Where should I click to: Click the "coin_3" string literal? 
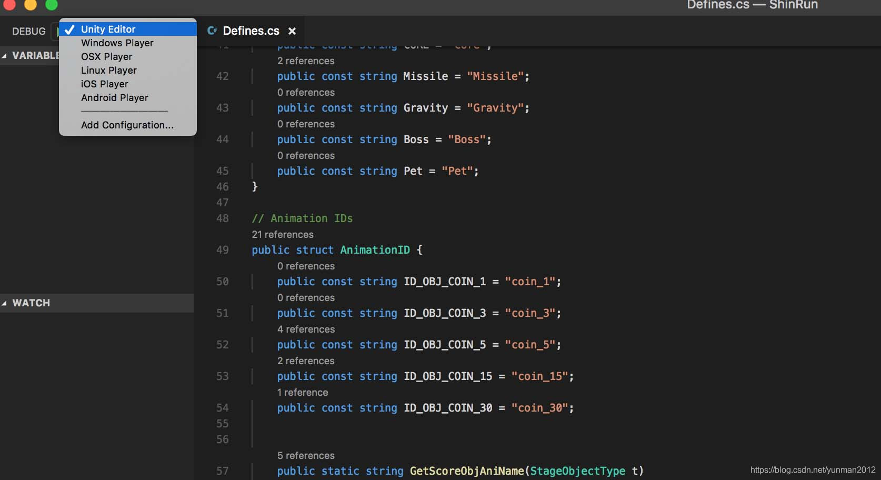[x=530, y=313]
